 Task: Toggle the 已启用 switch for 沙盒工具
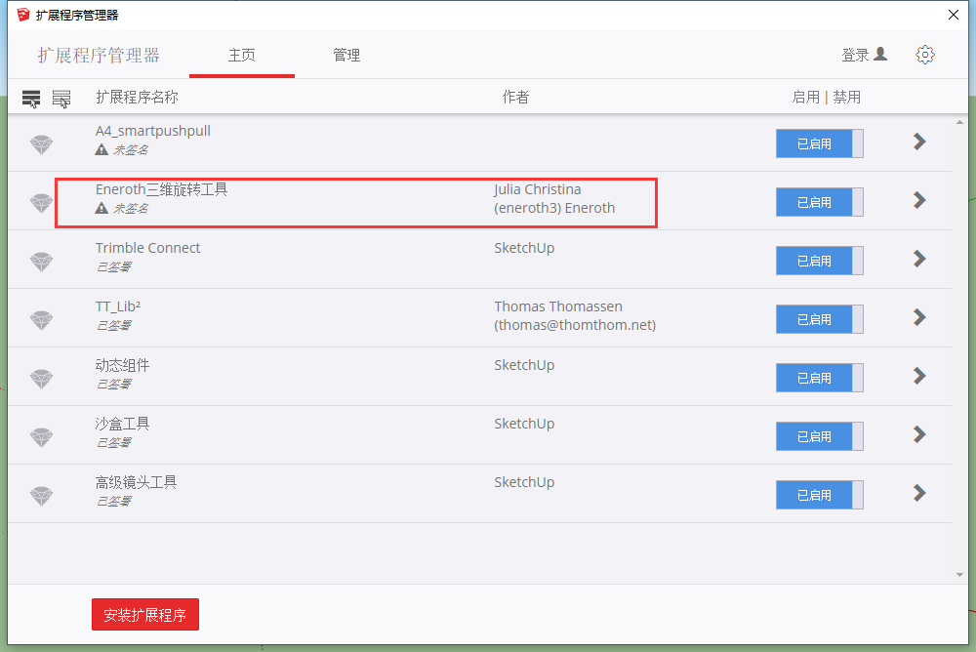point(819,436)
